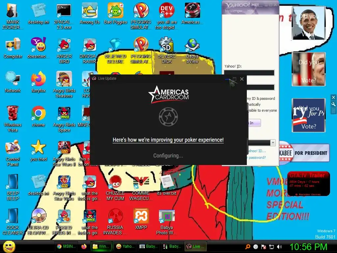Click the GTA:IV Trailer countdown gadget
Screen dimensions: 337x253
click(x=308, y=184)
